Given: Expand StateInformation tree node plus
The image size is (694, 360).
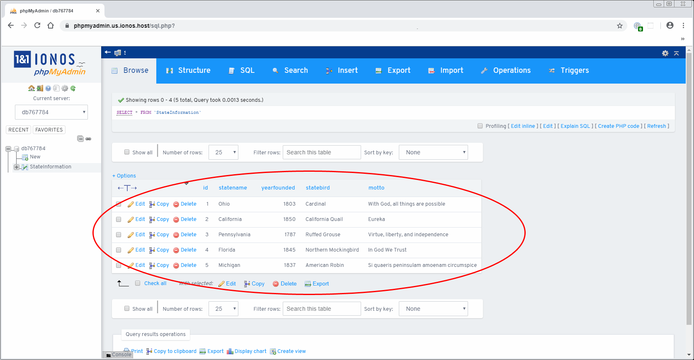Looking at the screenshot, I should pyautogui.click(x=16, y=167).
